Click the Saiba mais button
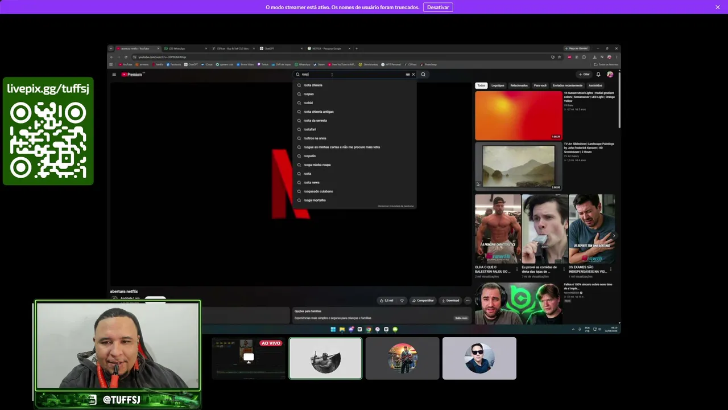 (x=461, y=318)
